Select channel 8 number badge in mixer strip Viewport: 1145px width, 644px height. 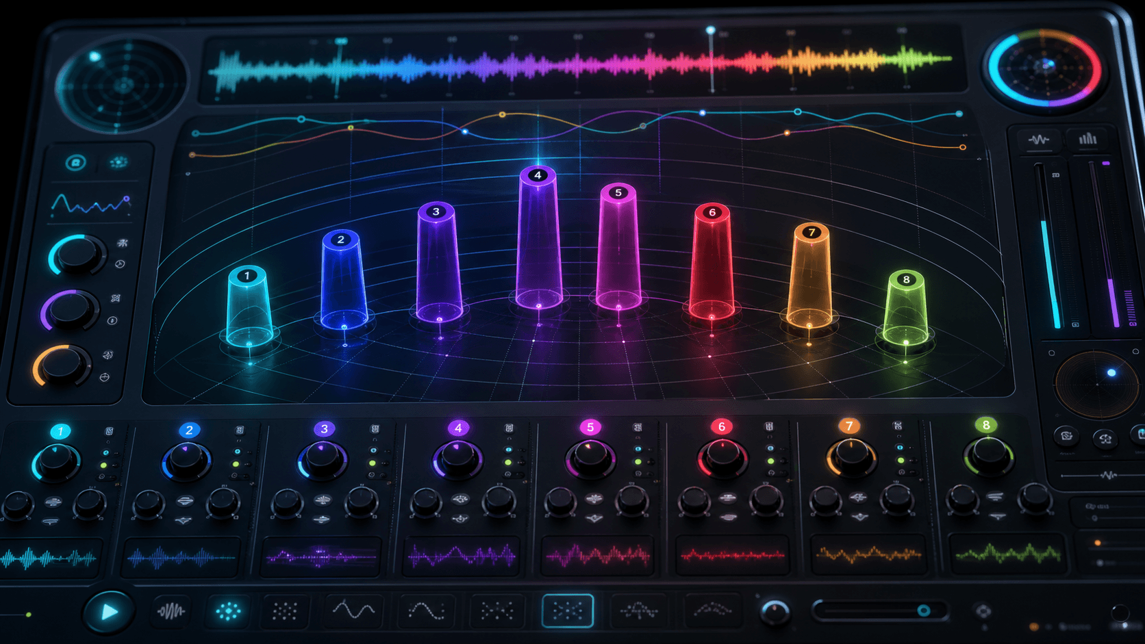pos(985,425)
